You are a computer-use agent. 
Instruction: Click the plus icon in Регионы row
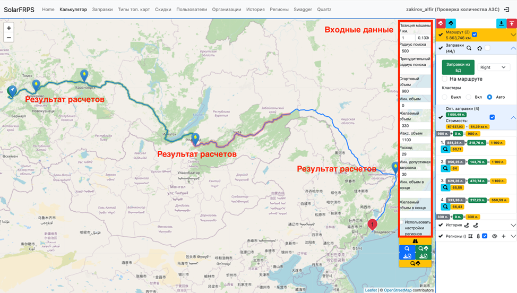504,236
